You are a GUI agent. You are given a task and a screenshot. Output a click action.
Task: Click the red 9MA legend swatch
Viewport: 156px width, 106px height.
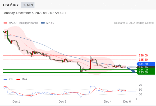tap(18, 79)
